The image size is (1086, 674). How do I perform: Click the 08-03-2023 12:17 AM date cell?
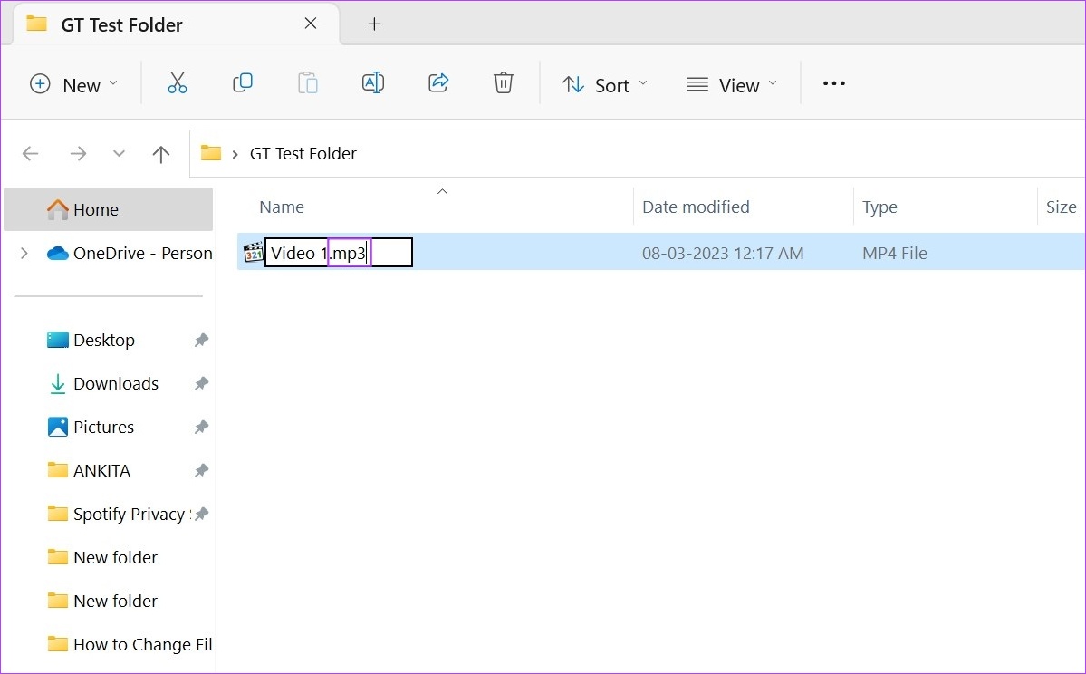723,254
